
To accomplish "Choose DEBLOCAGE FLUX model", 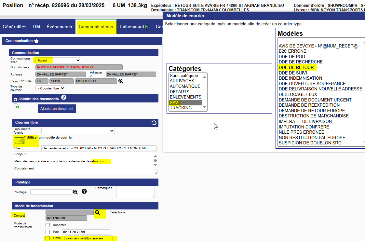I will 298,94.
